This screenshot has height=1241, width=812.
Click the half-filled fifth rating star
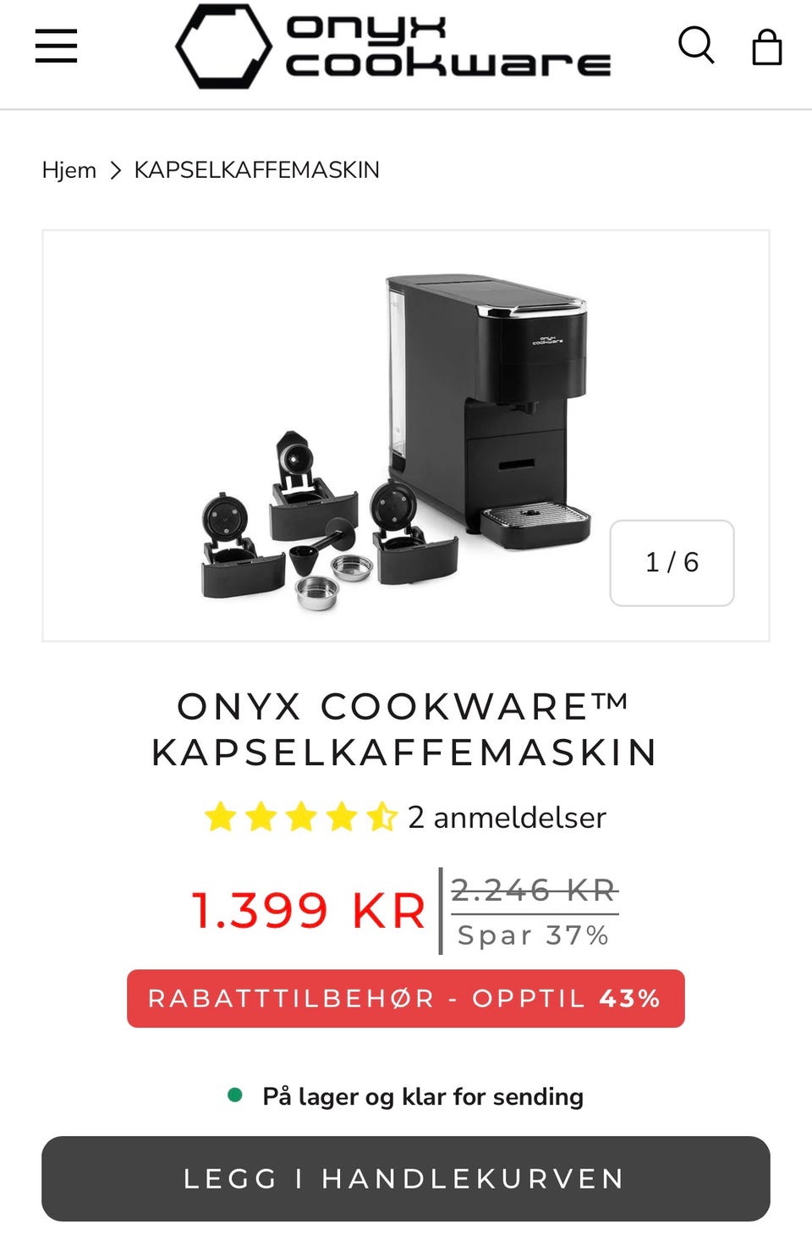click(x=381, y=817)
